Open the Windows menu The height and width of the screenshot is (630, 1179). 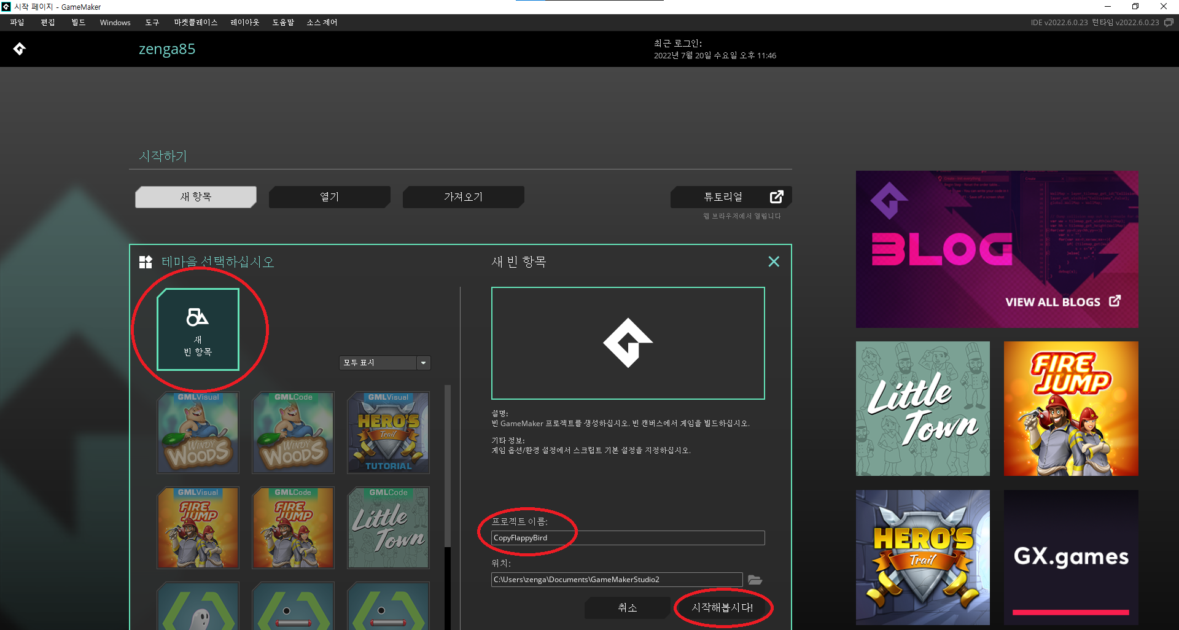(115, 22)
